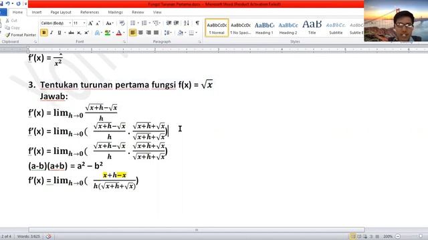
Task: Open the References tab
Action: 90,12
